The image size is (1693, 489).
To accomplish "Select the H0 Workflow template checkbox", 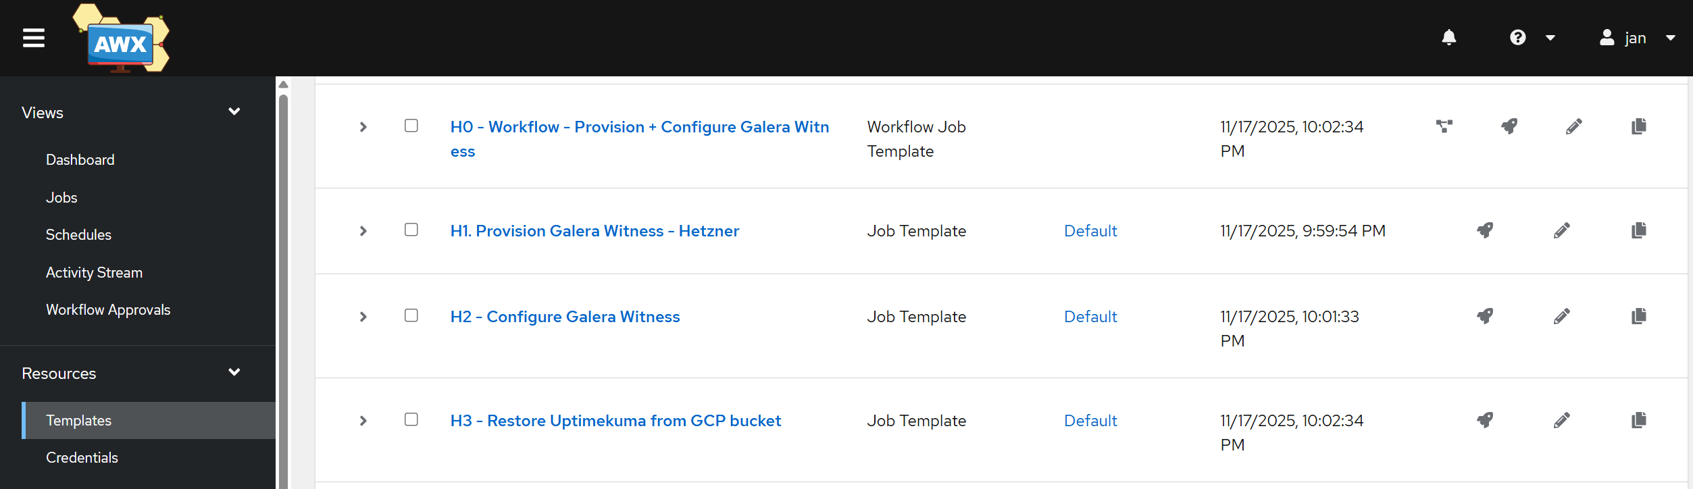I will pos(411,126).
